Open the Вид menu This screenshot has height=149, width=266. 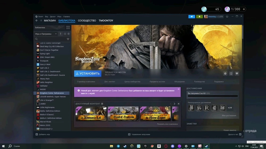click(47, 16)
